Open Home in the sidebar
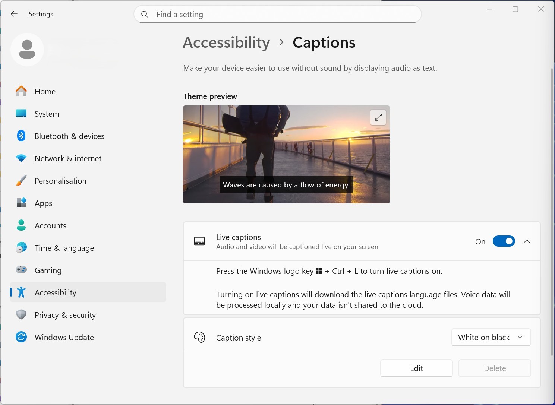This screenshot has width=555, height=405. 45,92
